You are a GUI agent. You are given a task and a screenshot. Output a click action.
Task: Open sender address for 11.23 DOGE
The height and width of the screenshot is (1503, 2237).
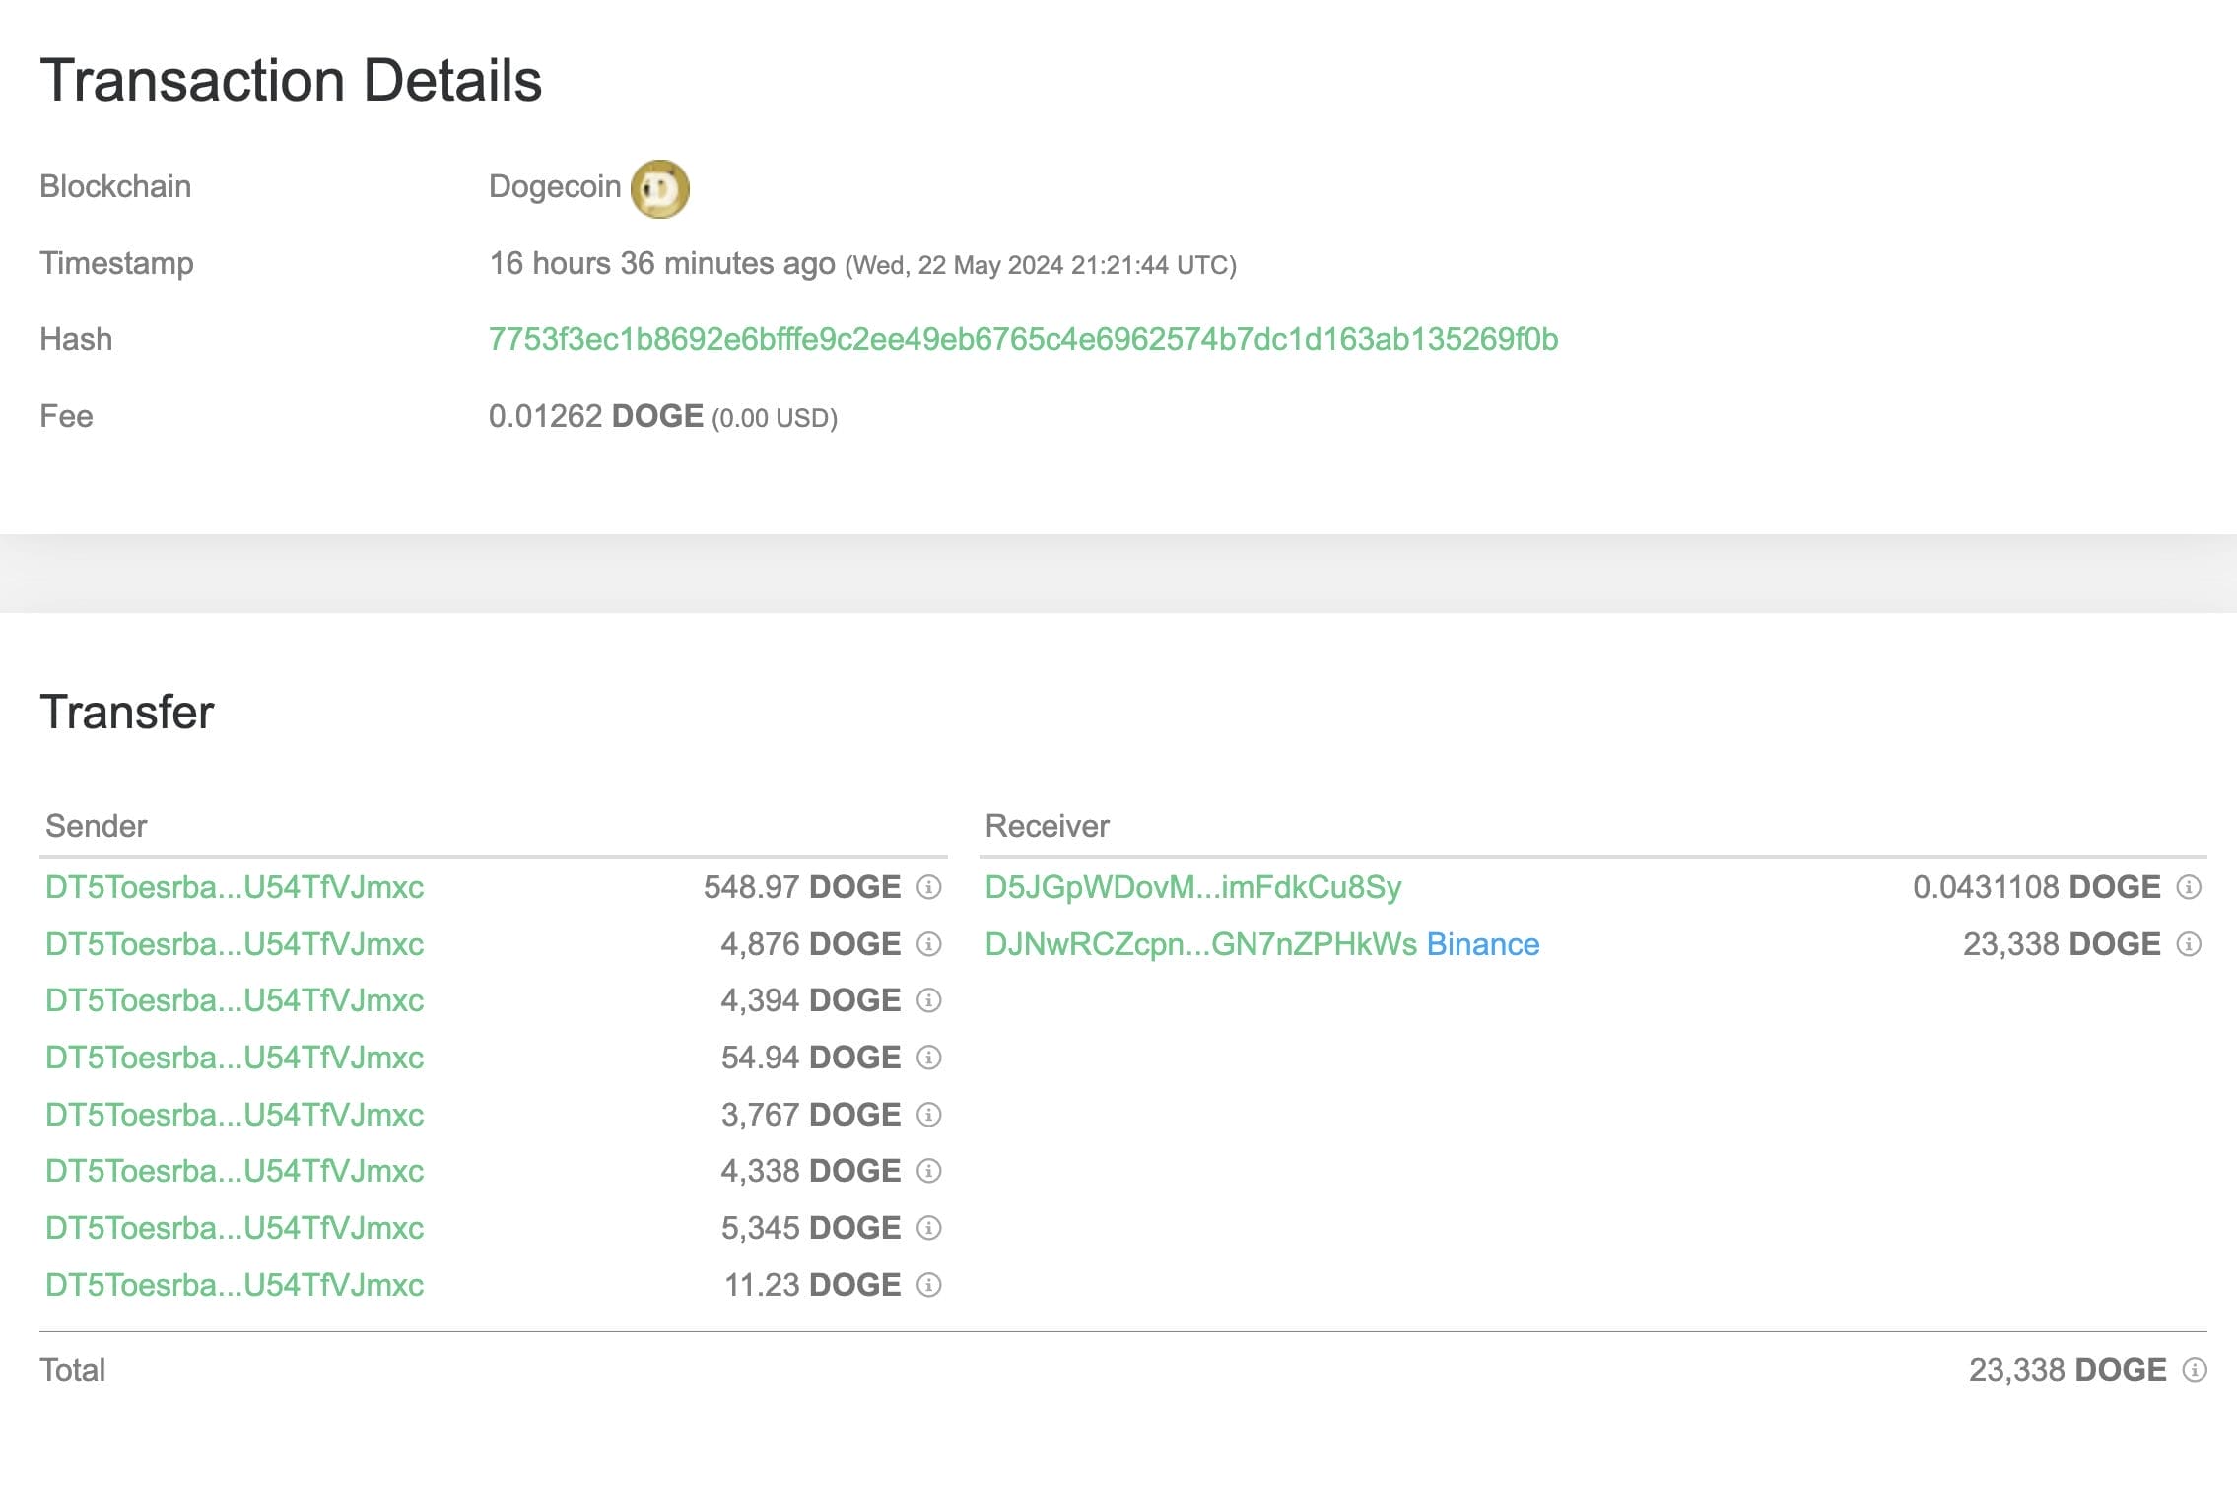pyautogui.click(x=235, y=1285)
